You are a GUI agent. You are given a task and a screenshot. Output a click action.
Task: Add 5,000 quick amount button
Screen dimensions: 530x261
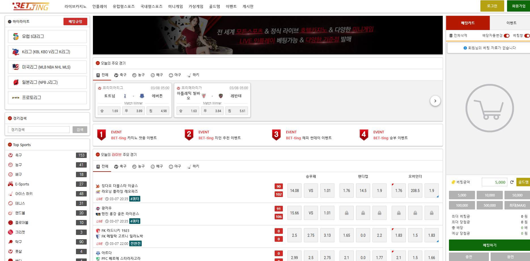[462, 195]
